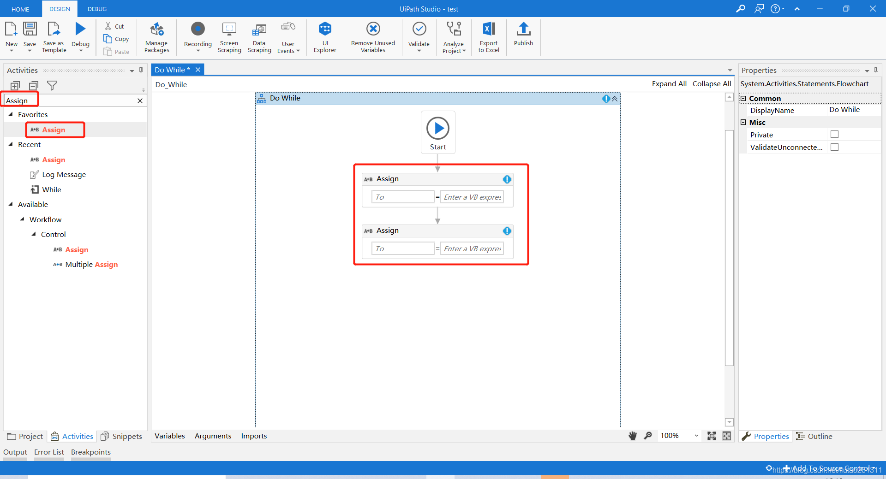Close the Do While document tab
The width and height of the screenshot is (886, 479).
pos(198,70)
